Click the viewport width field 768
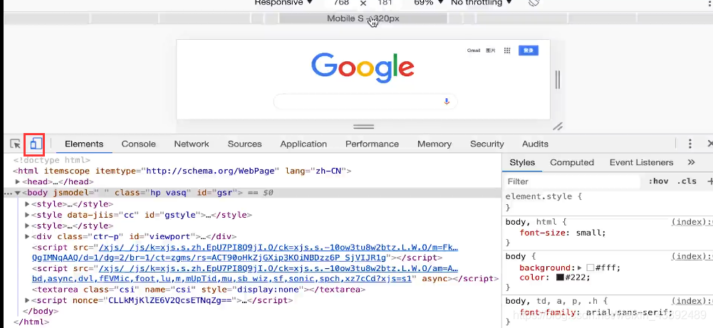The width and height of the screenshot is (713, 328). coord(341,3)
